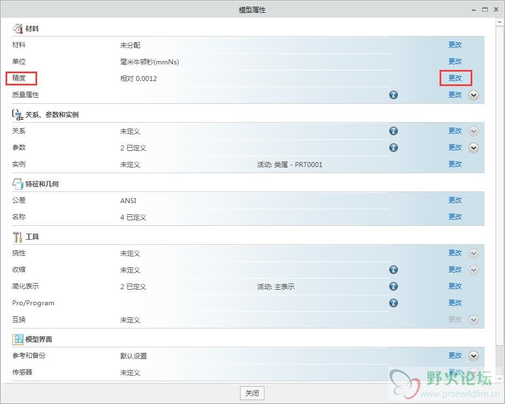The width and height of the screenshot is (505, 404).
Task: Click the text 活动: 主表示
Action: (276, 287)
